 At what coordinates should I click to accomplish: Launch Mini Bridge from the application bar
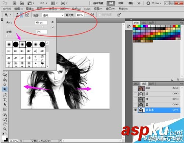coord(22,3)
